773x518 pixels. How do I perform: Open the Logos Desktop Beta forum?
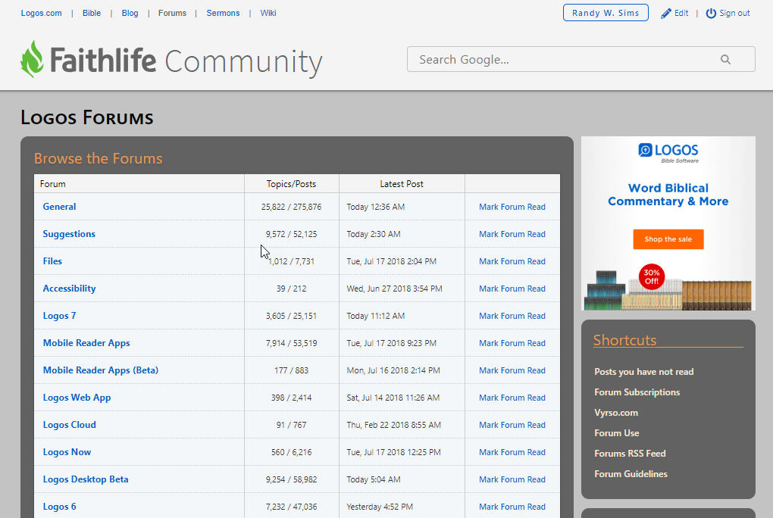pyautogui.click(x=86, y=479)
